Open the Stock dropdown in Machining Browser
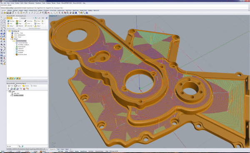Image resolution: width=250 pixels, height=153 pixels. click(22, 21)
